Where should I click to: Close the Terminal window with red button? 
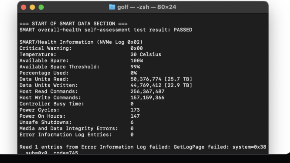[23, 7]
